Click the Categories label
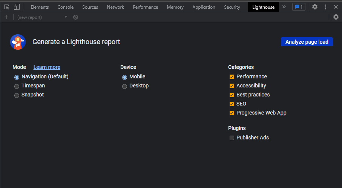The image size is (342, 188). [241, 67]
